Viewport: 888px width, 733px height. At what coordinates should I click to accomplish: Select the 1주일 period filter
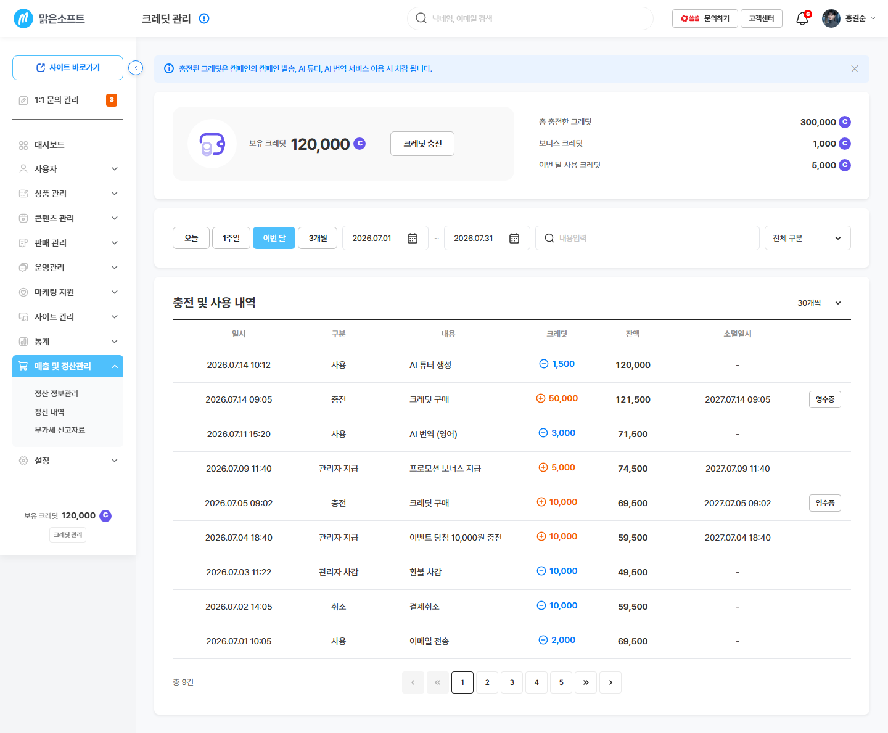231,238
